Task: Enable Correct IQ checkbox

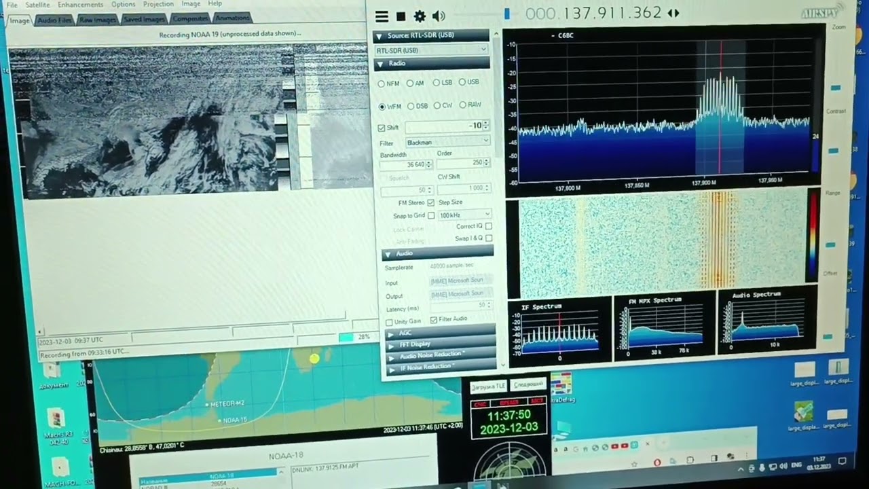Action: point(489,226)
